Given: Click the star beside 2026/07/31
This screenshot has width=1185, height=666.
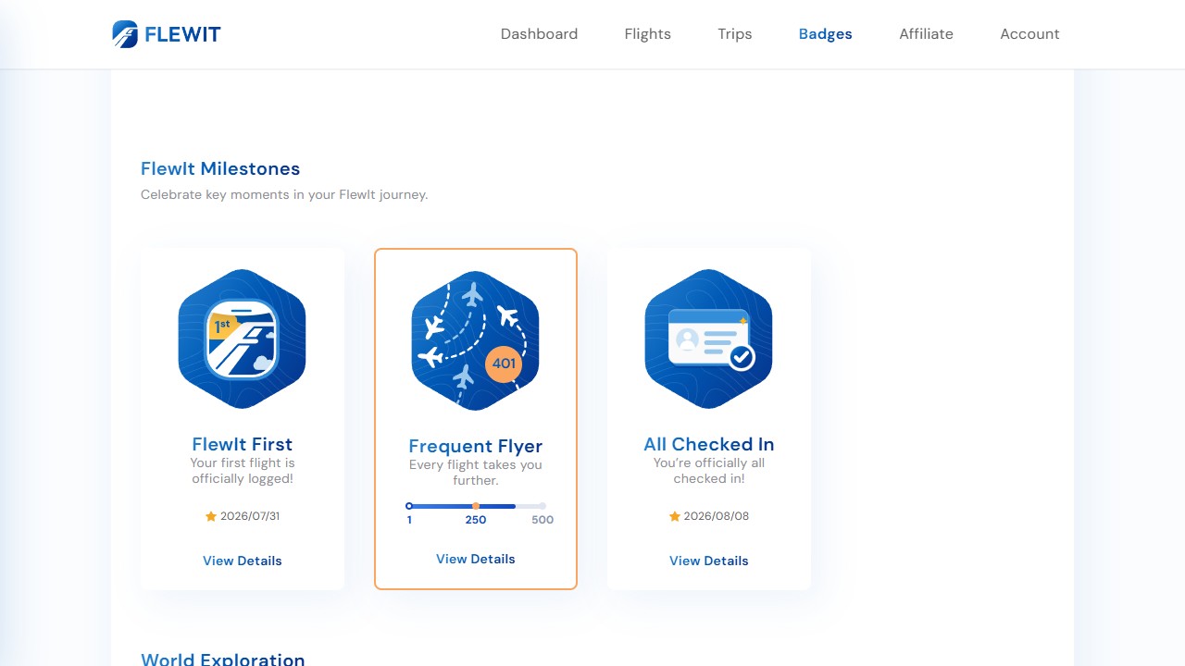Looking at the screenshot, I should 211,516.
